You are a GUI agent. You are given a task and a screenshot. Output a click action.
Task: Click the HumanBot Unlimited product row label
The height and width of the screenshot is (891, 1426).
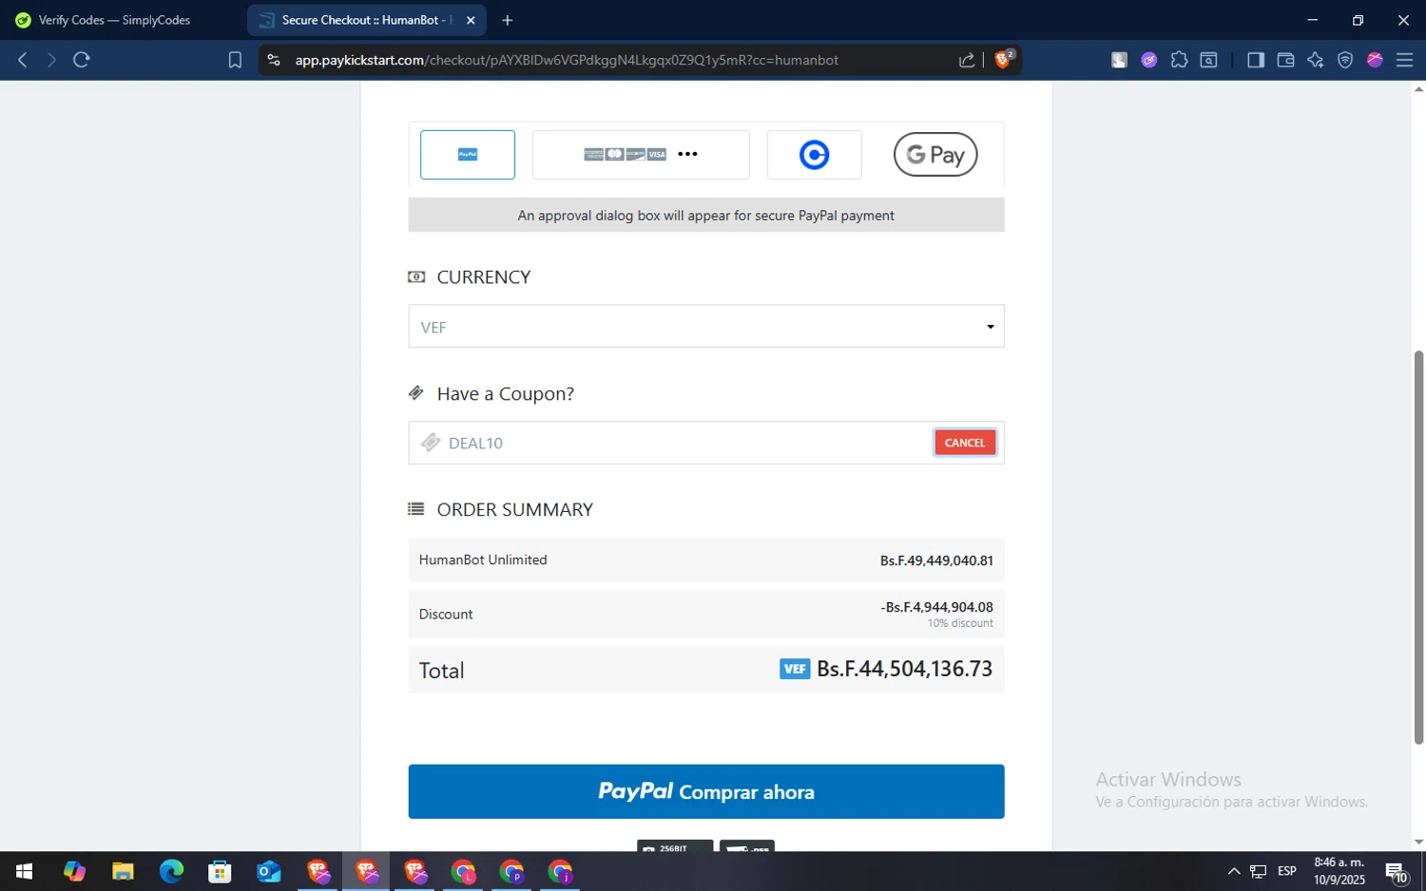[483, 560]
